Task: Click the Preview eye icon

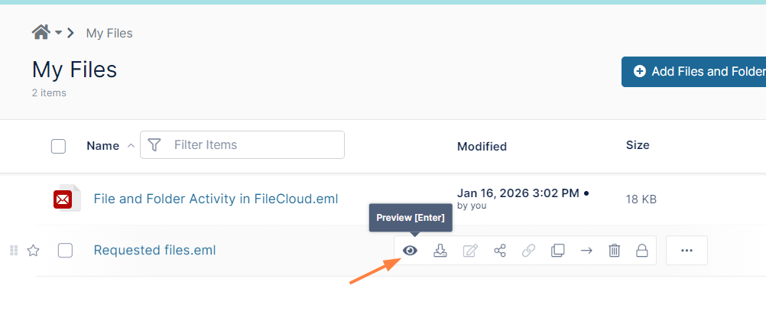Action: pos(411,251)
